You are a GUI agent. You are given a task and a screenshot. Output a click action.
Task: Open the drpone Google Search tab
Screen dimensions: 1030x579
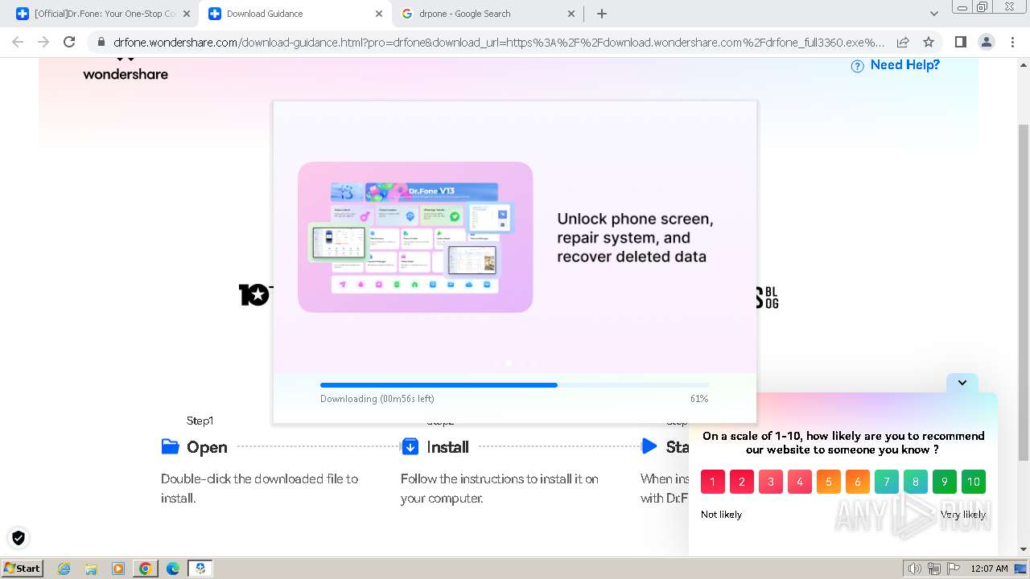(x=489, y=14)
